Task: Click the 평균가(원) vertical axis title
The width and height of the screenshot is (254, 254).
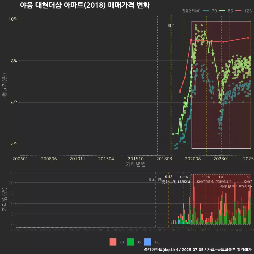Action: coord(4,85)
